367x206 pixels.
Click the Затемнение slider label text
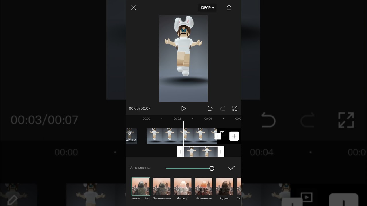[x=141, y=168]
